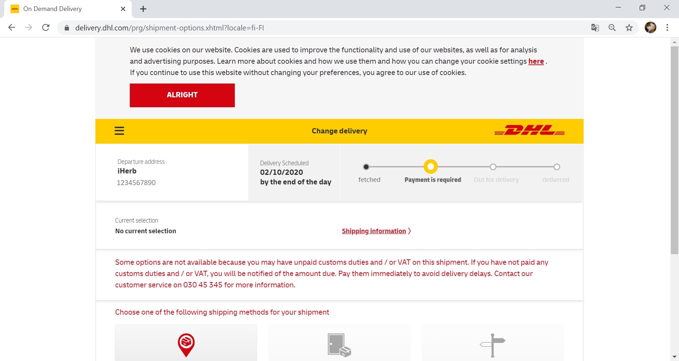Select the signpost redirect icon
The height and width of the screenshot is (361, 679).
(x=493, y=345)
